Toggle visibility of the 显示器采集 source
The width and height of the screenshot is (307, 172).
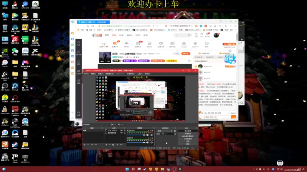coord(121,133)
